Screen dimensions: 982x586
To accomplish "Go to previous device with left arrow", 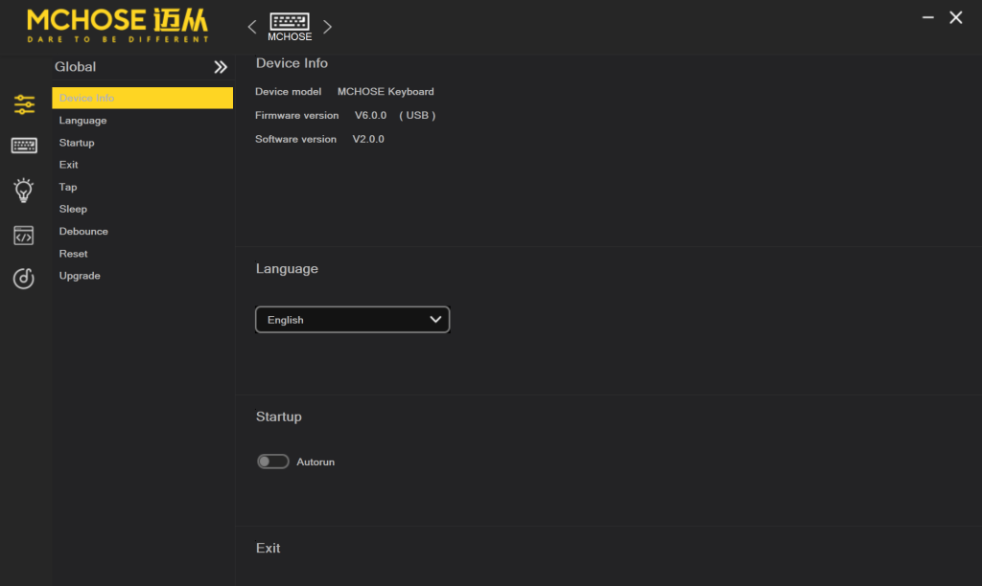I will pyautogui.click(x=252, y=27).
